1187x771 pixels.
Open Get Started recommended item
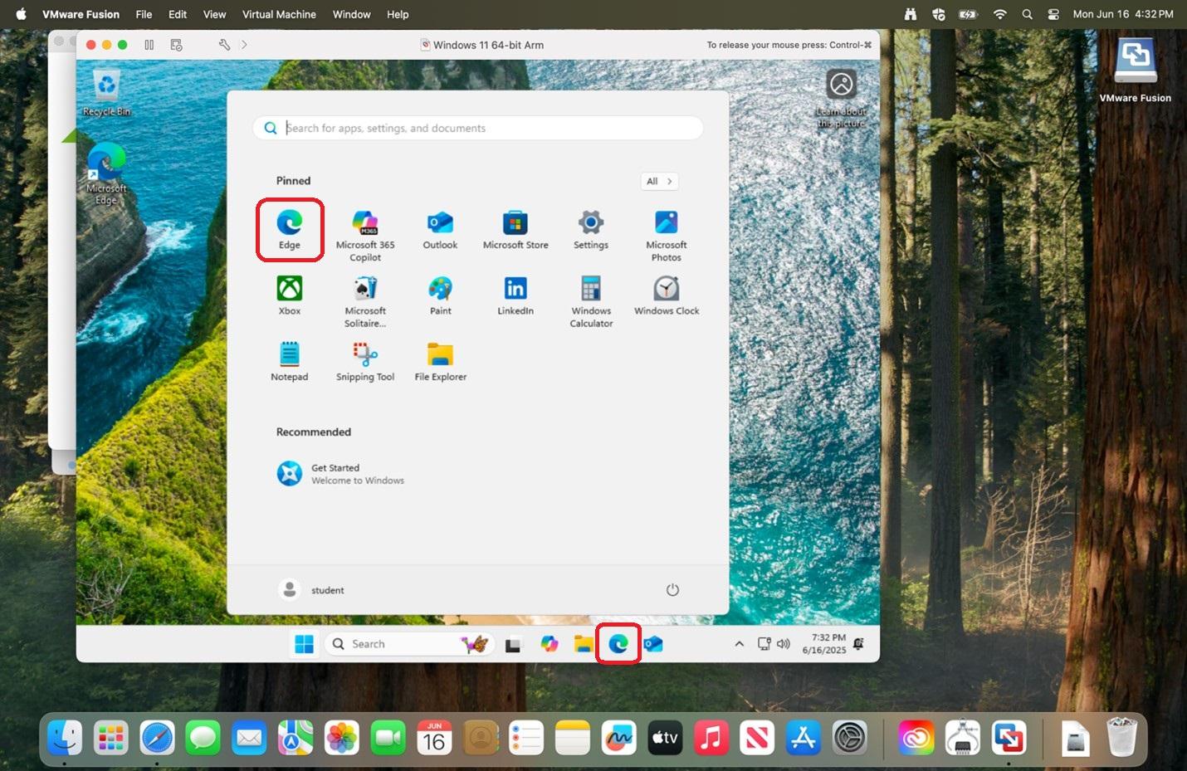click(340, 474)
